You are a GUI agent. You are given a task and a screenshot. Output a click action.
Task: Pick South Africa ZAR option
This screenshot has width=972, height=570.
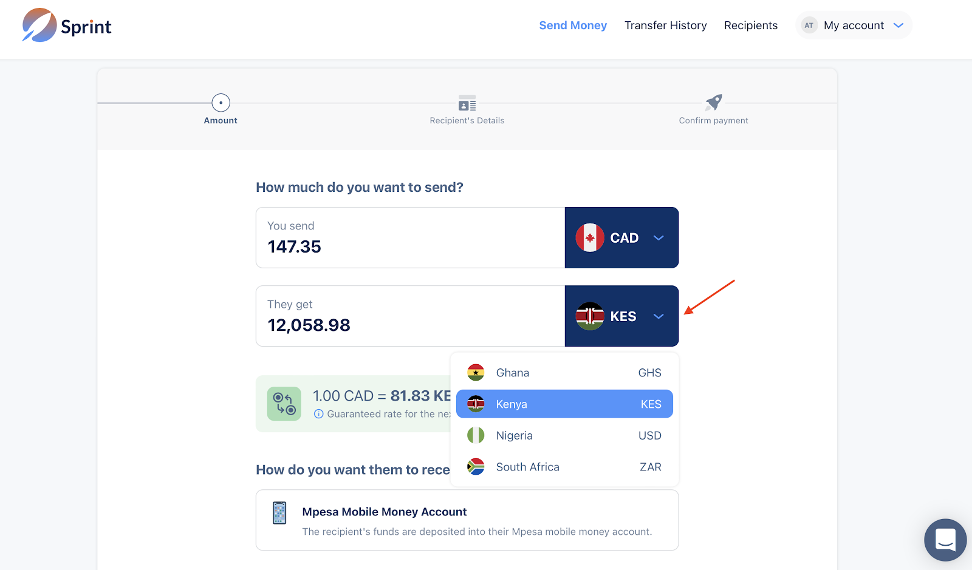pyautogui.click(x=564, y=467)
